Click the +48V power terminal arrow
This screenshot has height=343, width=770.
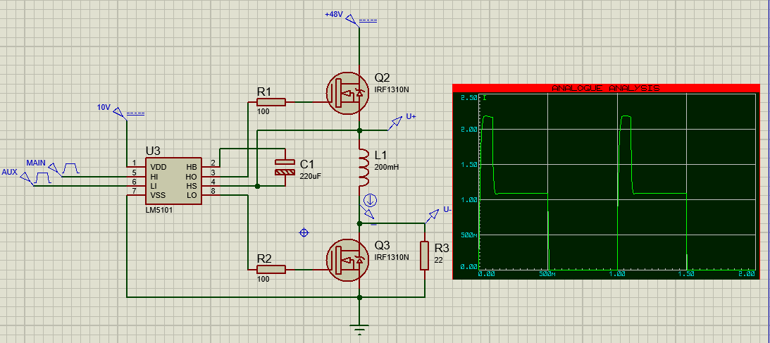[352, 18]
